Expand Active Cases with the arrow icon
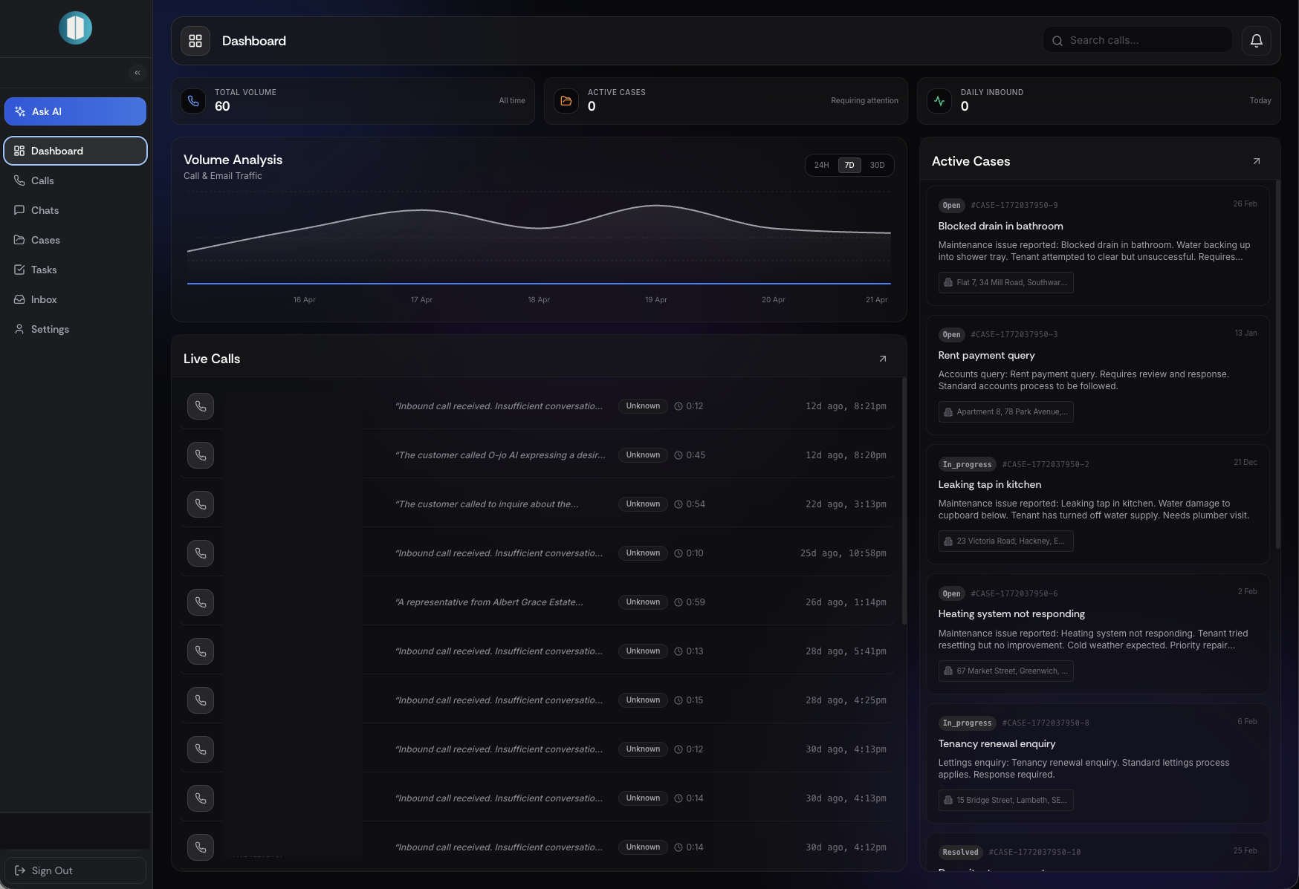 (x=1257, y=161)
